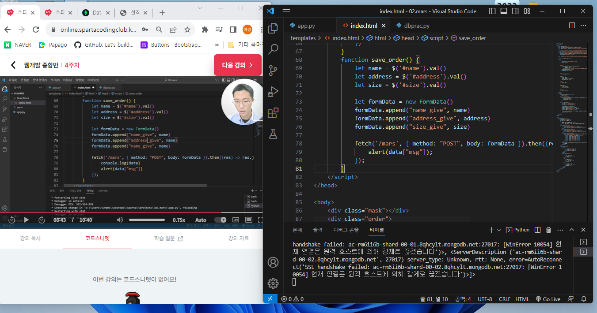Select language mode HTML in status bar
This screenshot has width=597, height=313.
(522, 299)
